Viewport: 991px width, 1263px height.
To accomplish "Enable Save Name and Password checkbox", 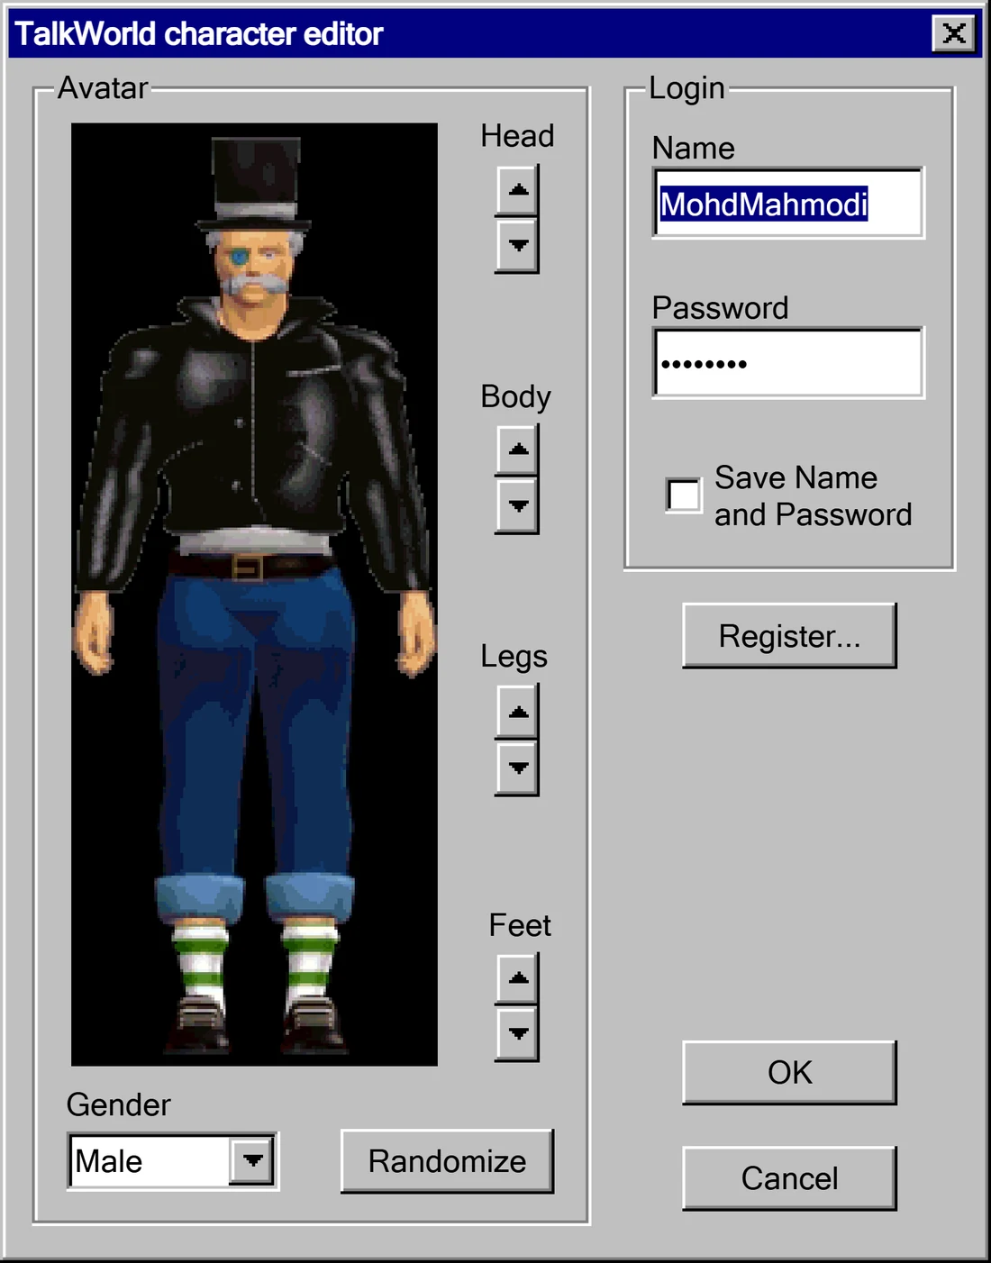I will [x=684, y=495].
